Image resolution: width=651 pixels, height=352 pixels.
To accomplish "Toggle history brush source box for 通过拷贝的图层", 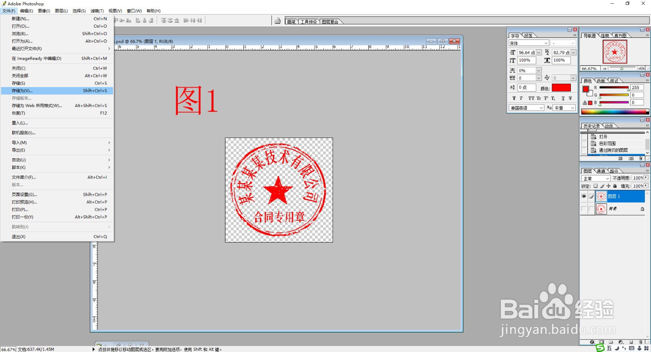I will coord(584,150).
